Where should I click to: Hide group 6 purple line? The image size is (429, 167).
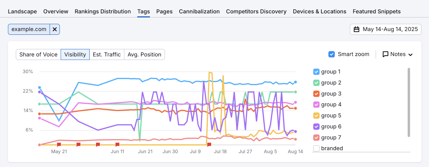tap(316, 126)
